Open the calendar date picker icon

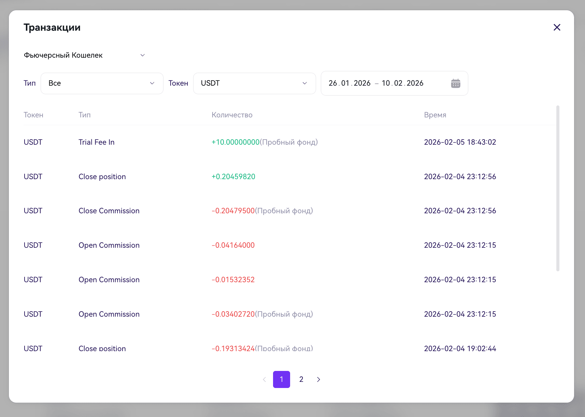[455, 83]
